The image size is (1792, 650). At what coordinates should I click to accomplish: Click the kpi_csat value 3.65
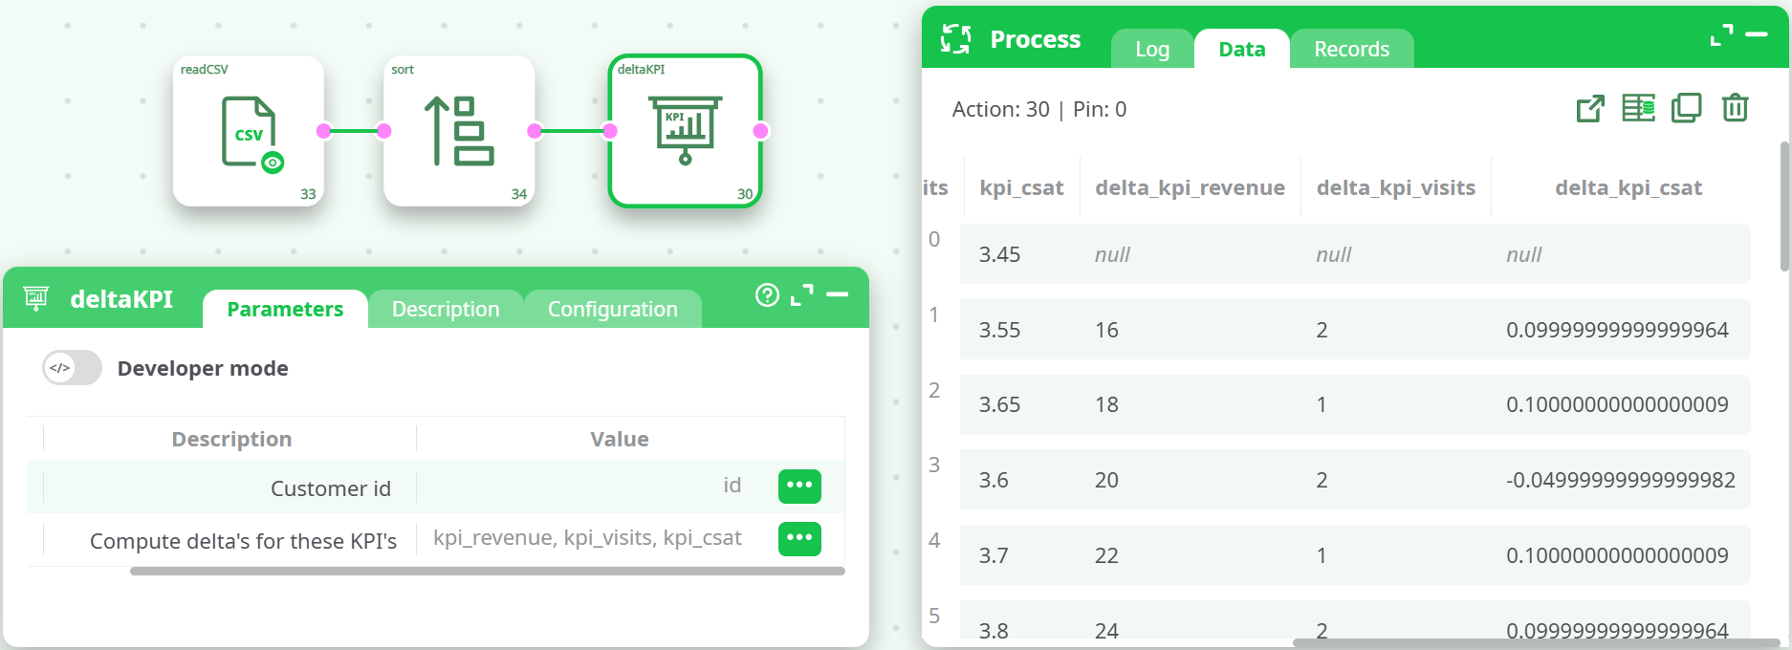click(999, 404)
